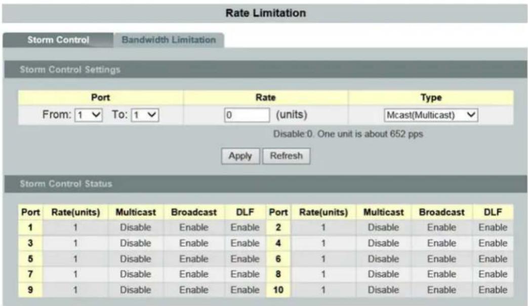Click the Apply button
This screenshot has height=306, width=528.
(240, 156)
